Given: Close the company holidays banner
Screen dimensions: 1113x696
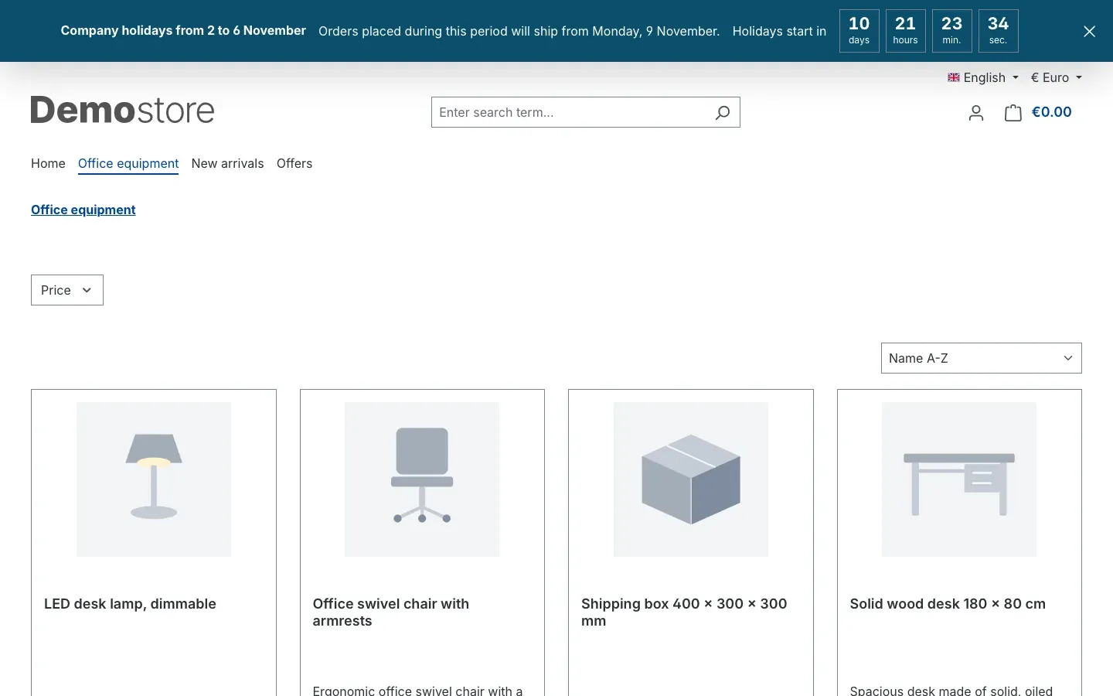Looking at the screenshot, I should pos(1089,31).
